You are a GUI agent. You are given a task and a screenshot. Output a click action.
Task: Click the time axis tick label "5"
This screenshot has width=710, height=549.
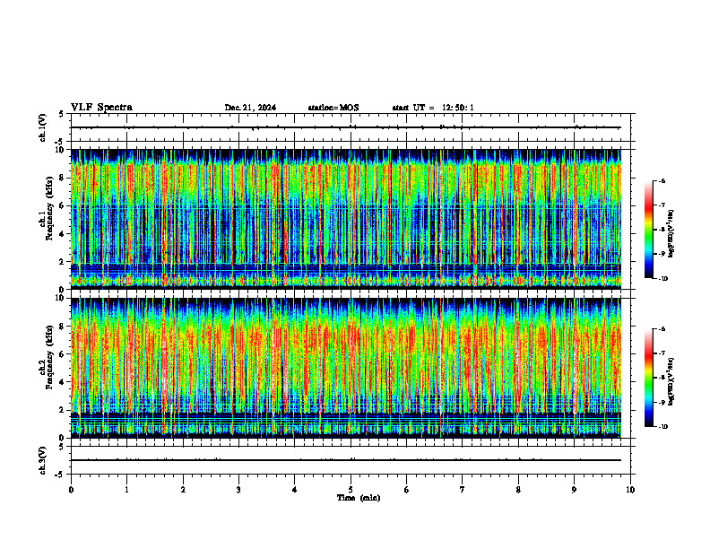coord(351,490)
